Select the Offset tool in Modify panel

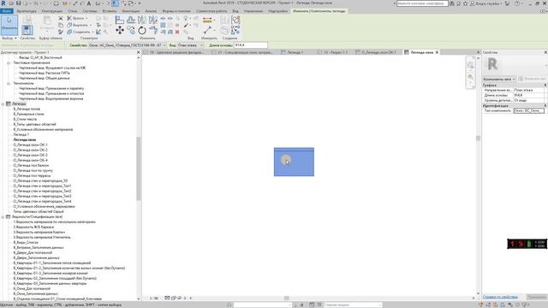(131, 20)
